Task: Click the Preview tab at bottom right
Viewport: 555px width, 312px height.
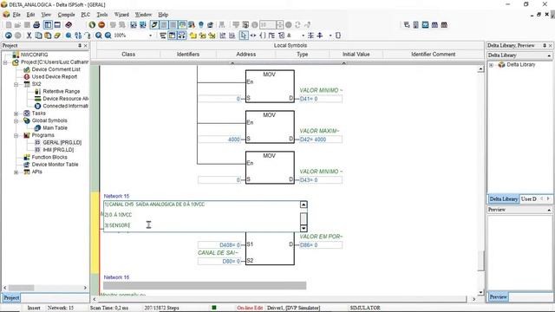Action: coord(499,296)
